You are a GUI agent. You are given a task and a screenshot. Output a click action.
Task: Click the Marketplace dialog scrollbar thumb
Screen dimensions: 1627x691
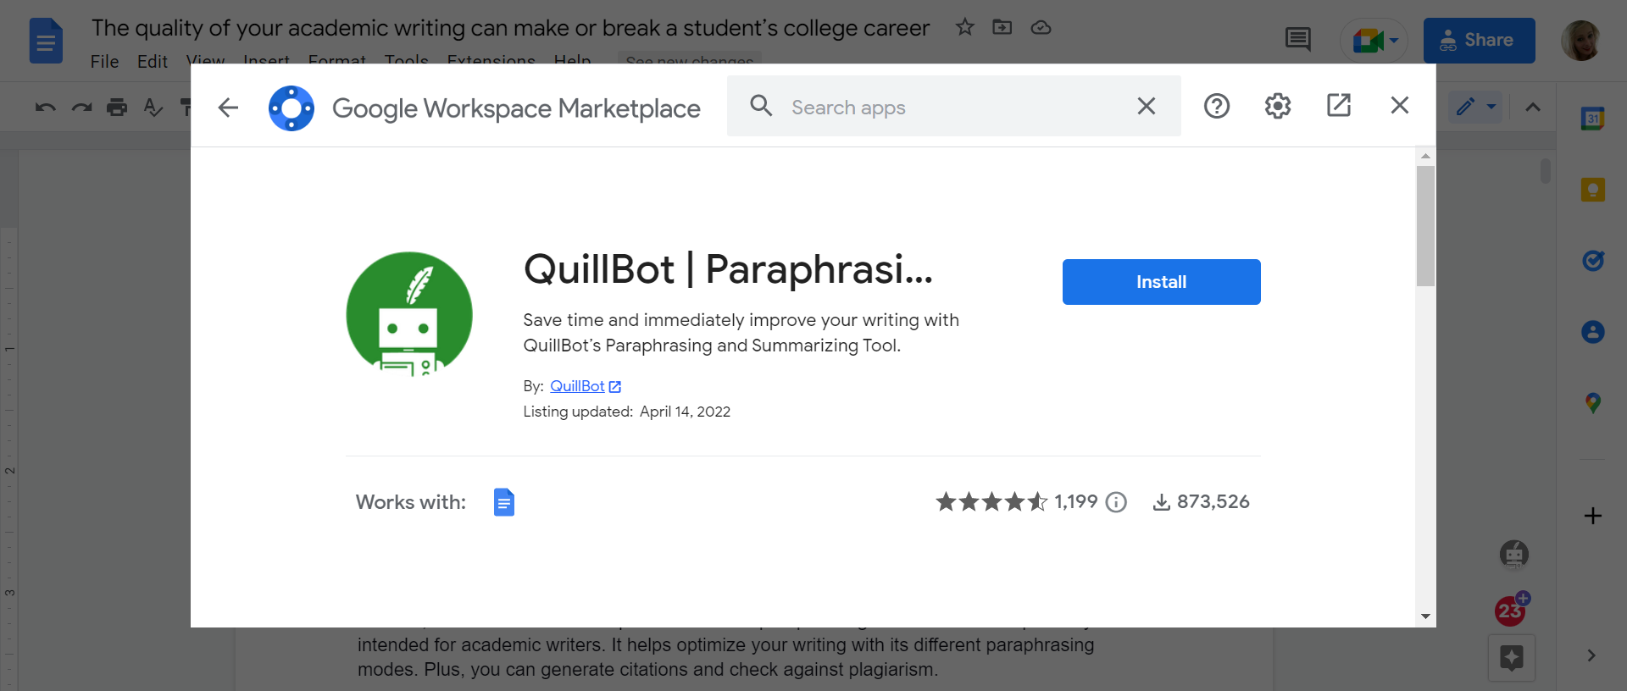tap(1425, 226)
